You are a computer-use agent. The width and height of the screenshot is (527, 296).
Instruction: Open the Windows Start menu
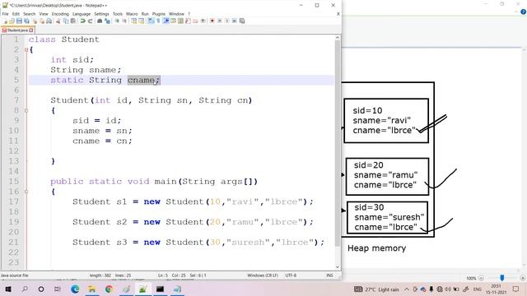(8, 289)
